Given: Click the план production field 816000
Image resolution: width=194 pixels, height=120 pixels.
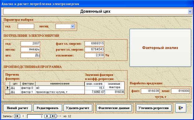Looking at the screenshot, I should [180, 91].
